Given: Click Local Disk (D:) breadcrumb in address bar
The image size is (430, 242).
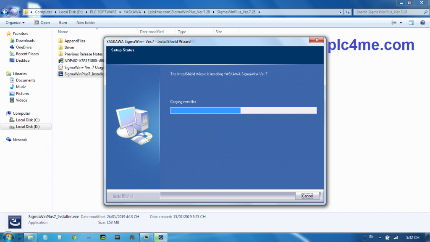Looking at the screenshot, I should (x=71, y=12).
